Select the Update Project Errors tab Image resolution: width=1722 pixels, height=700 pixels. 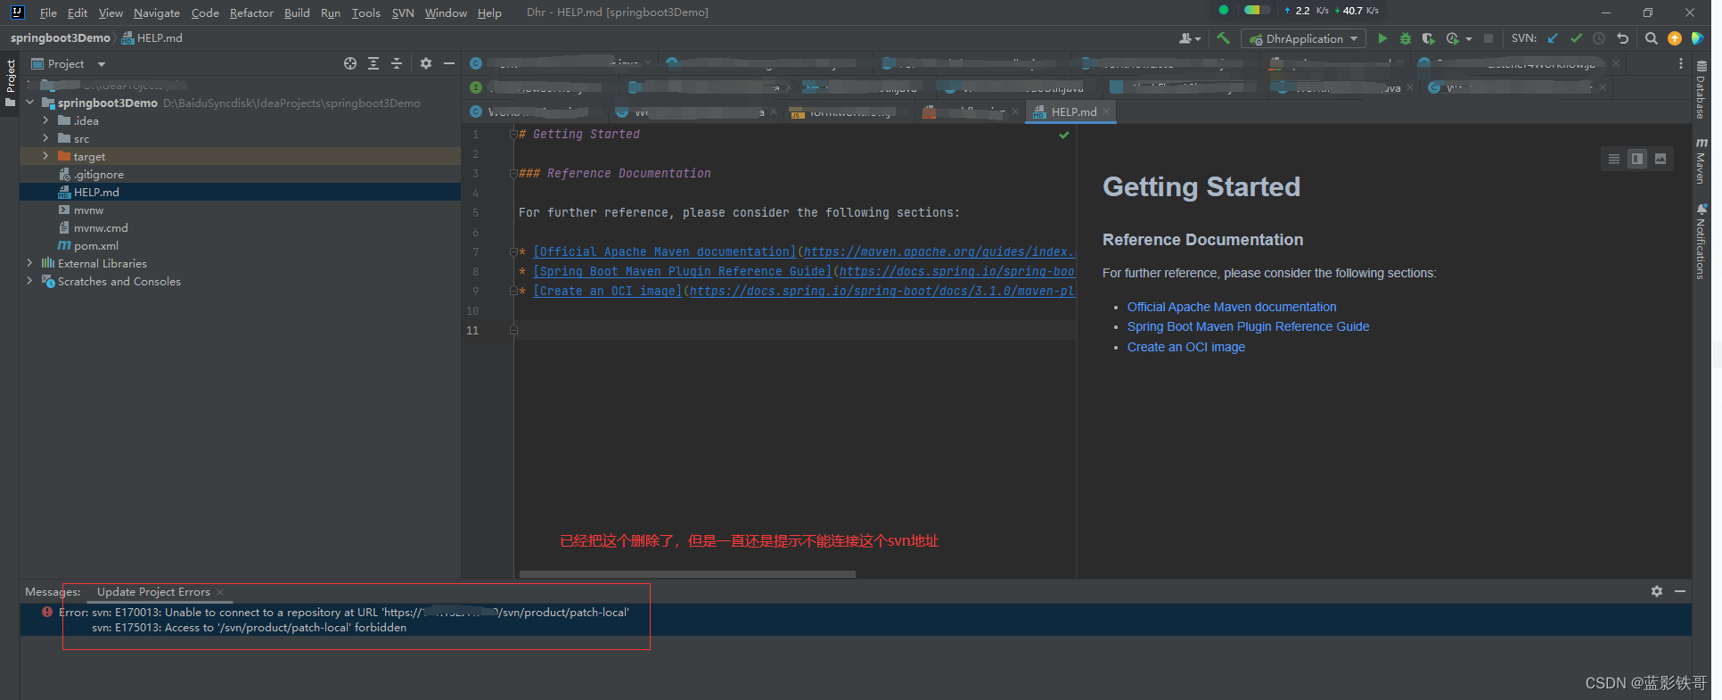pos(153,591)
